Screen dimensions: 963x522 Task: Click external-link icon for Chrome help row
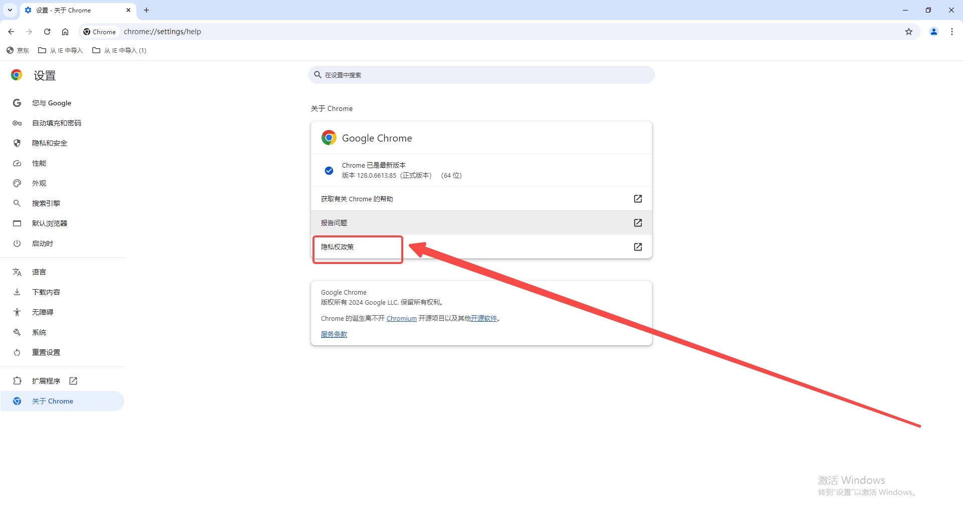[638, 199]
